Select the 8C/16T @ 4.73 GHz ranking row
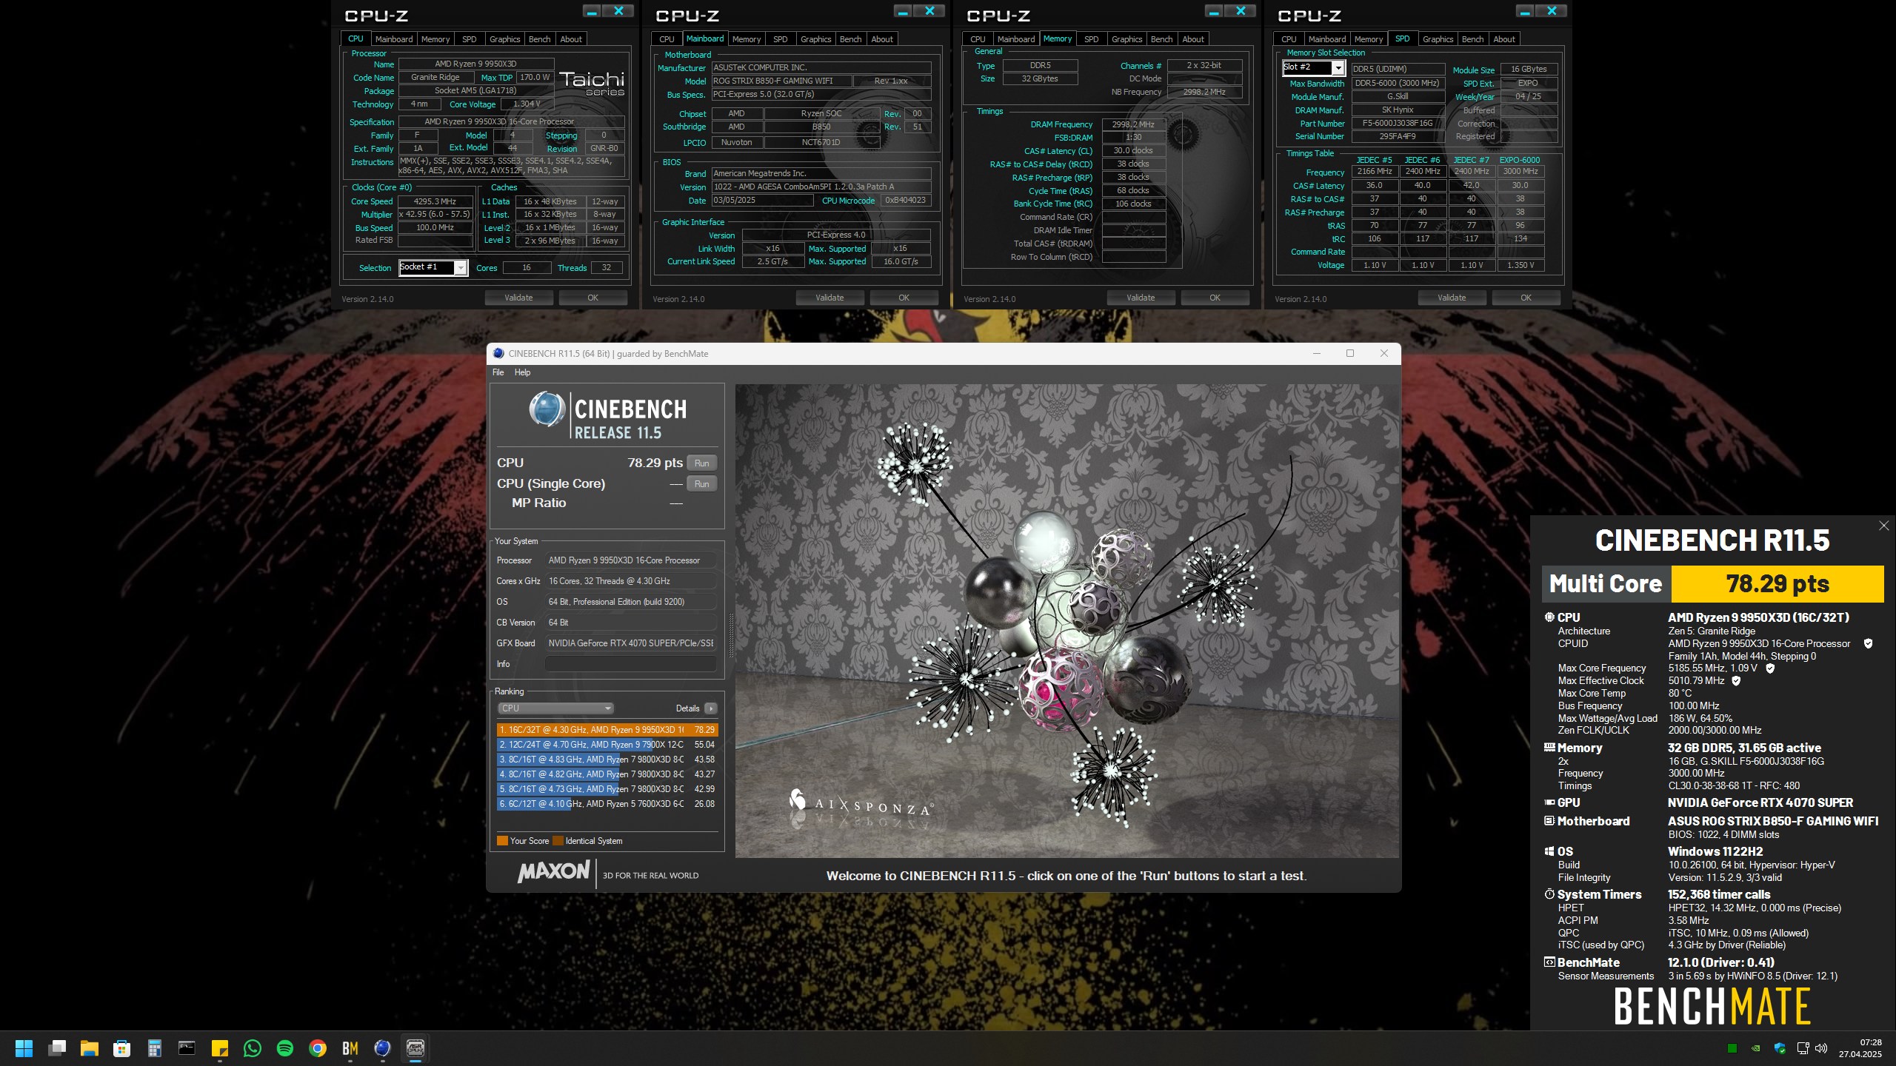Screen dimensions: 1896x1066 (607, 789)
